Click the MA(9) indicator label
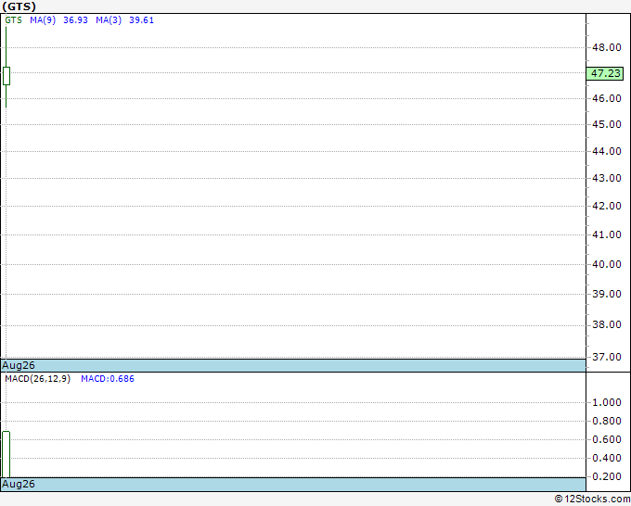 click(43, 20)
